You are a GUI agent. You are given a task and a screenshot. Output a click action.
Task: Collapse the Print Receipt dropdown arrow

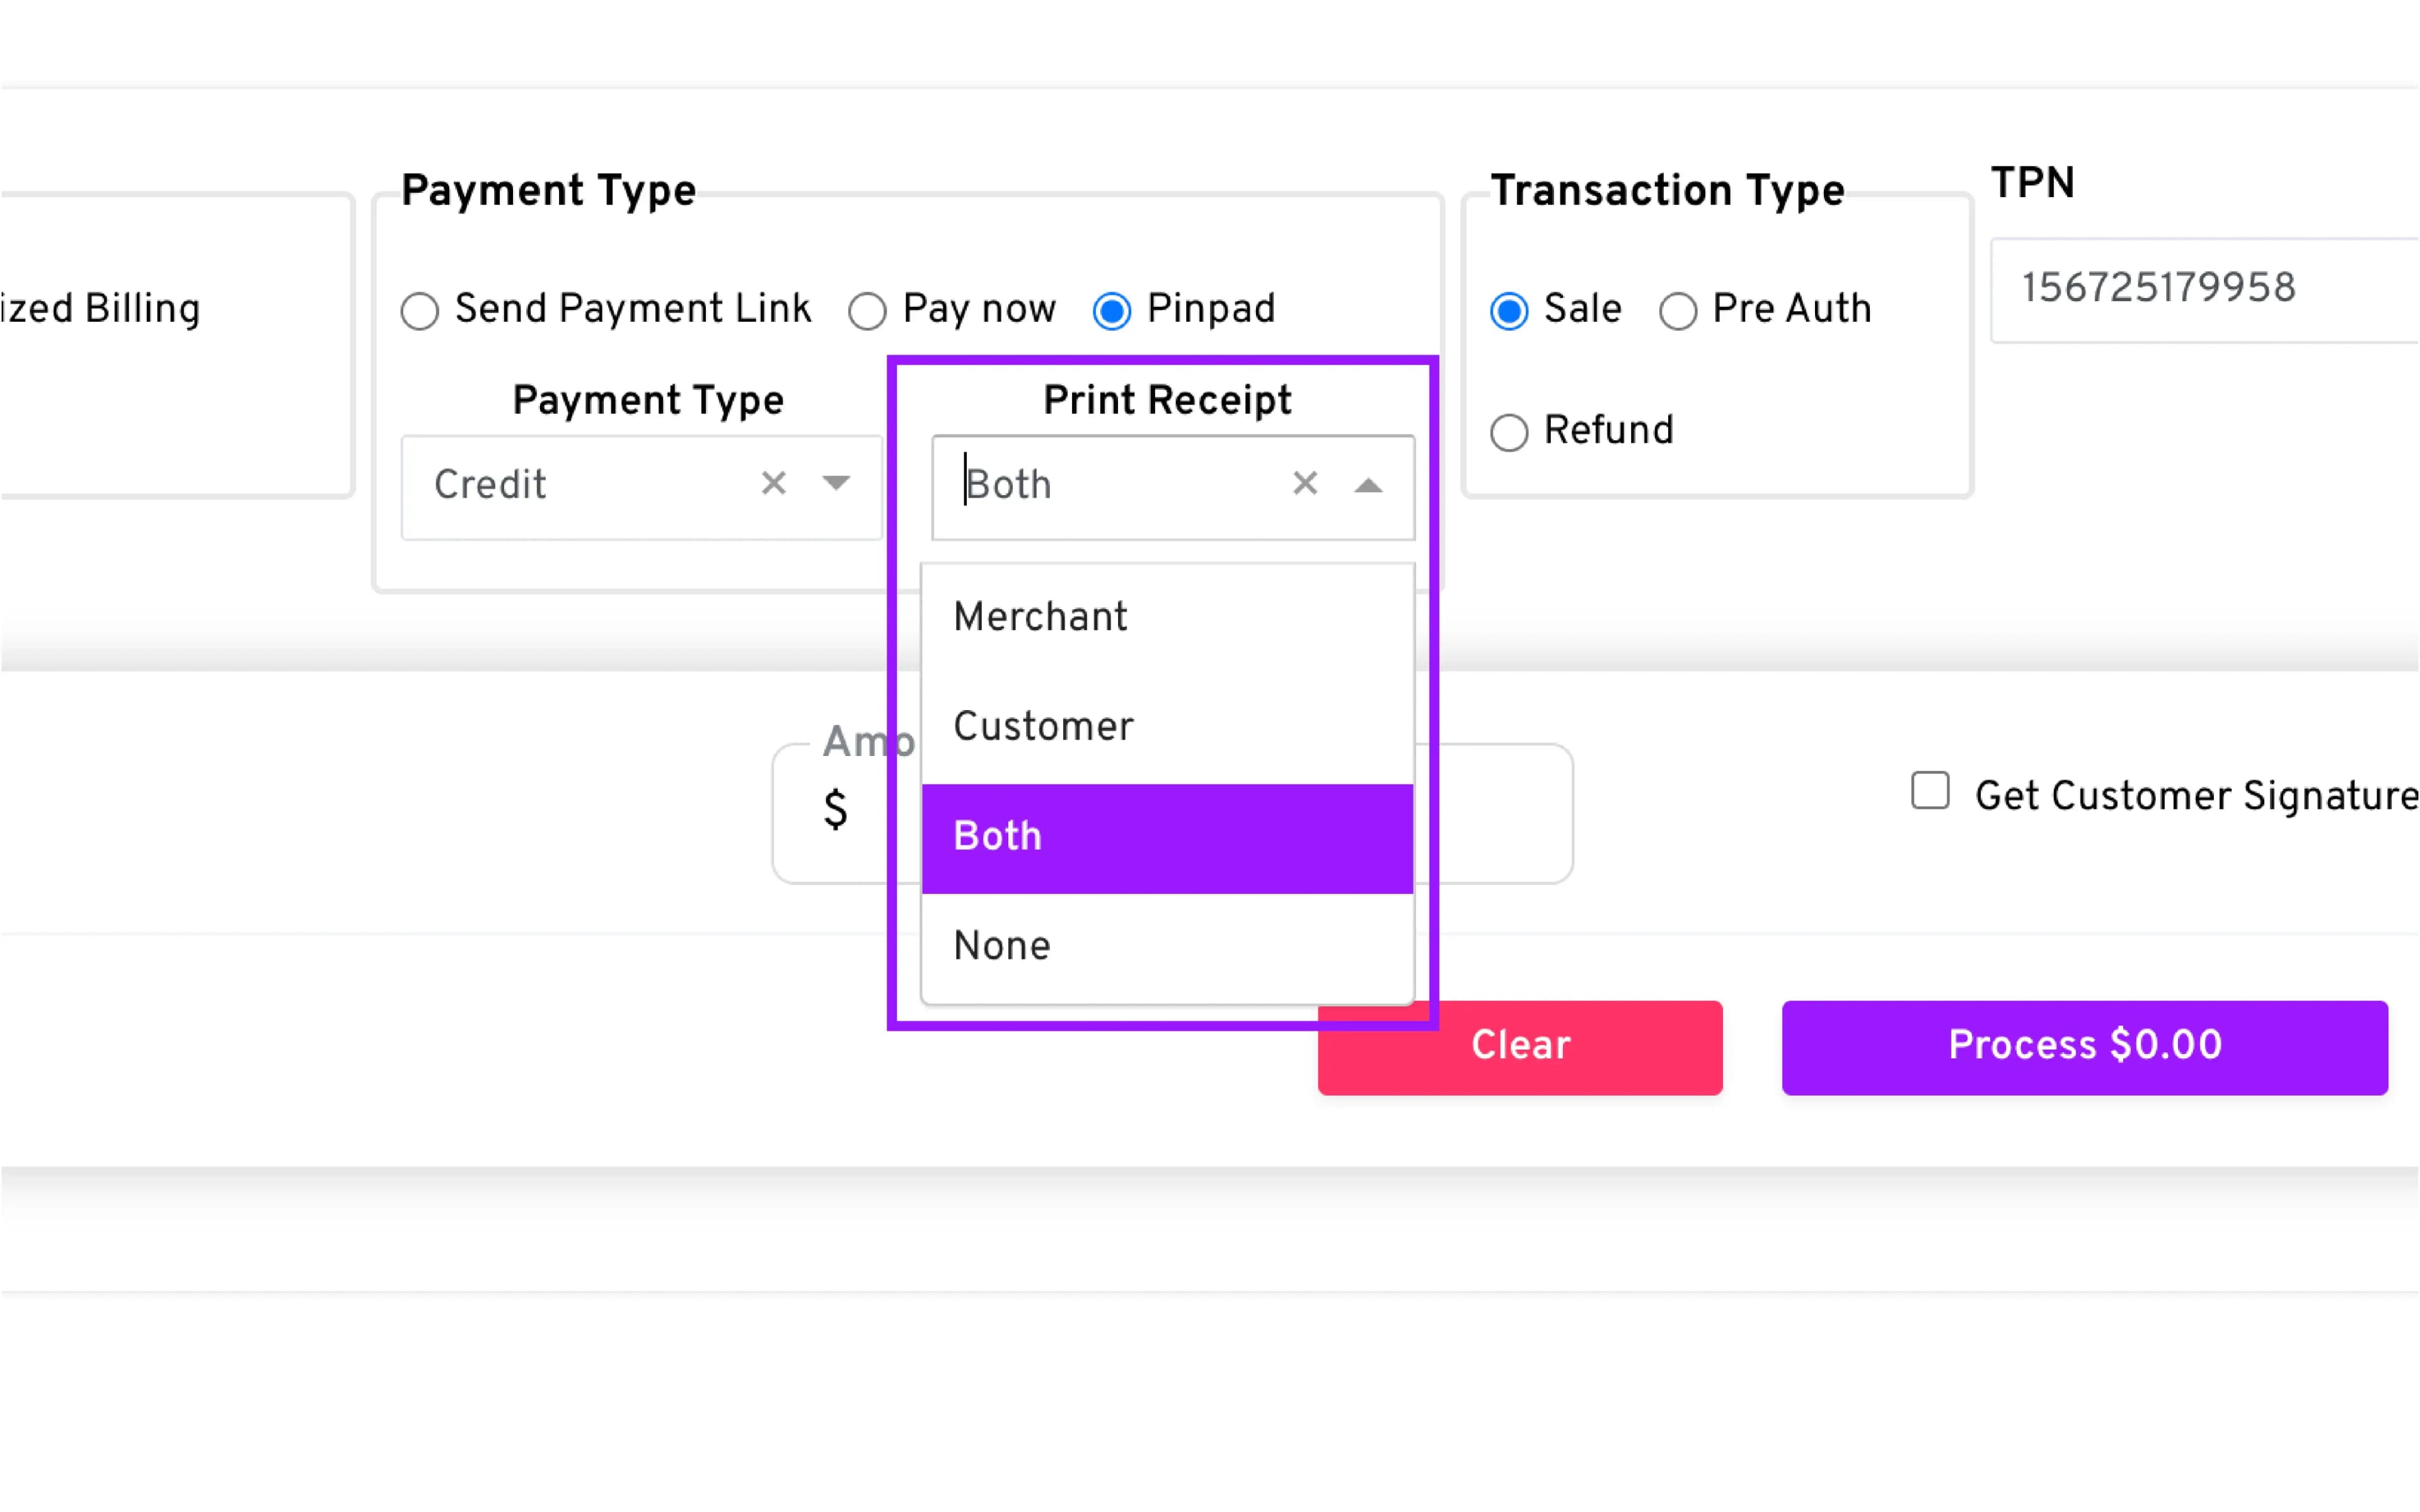click(x=1368, y=486)
